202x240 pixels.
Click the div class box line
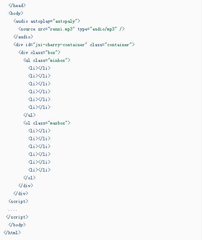[39, 52]
